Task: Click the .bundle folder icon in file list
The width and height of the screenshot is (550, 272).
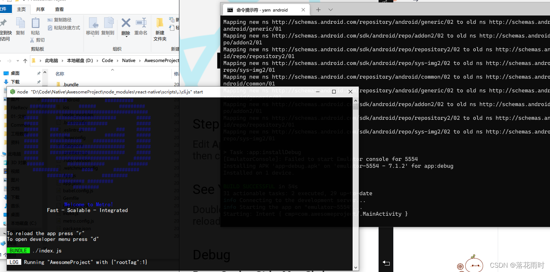Action: click(x=58, y=84)
